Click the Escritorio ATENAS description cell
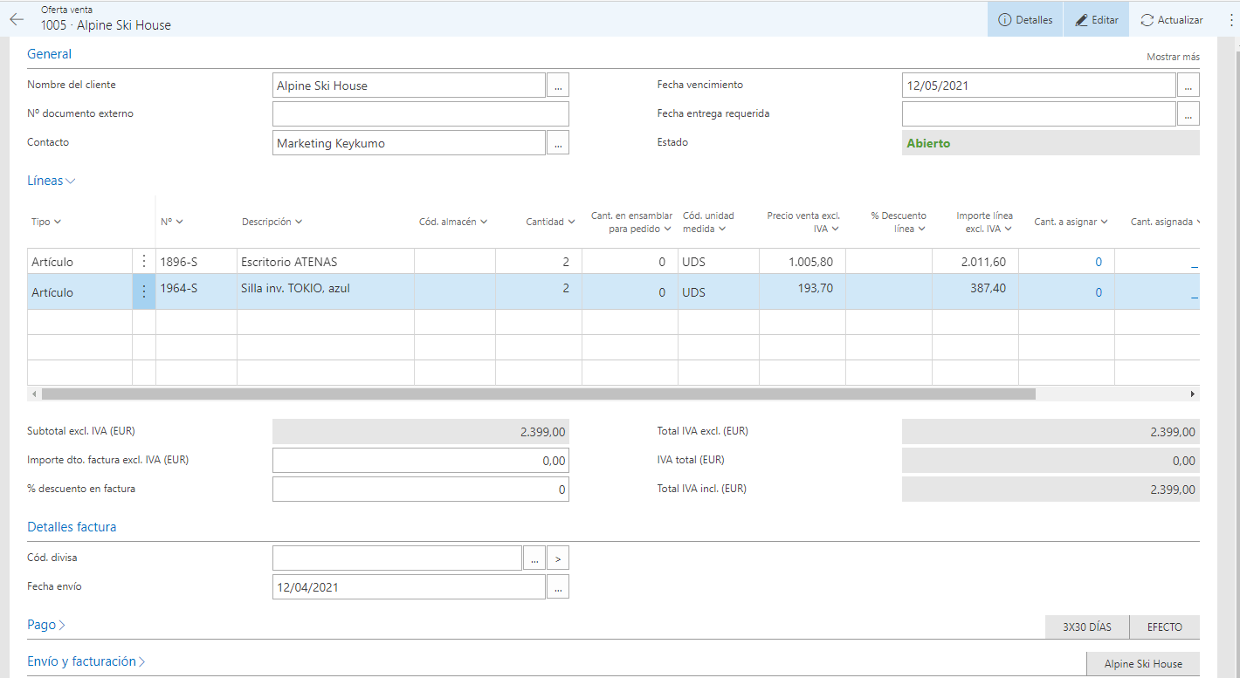 click(326, 261)
